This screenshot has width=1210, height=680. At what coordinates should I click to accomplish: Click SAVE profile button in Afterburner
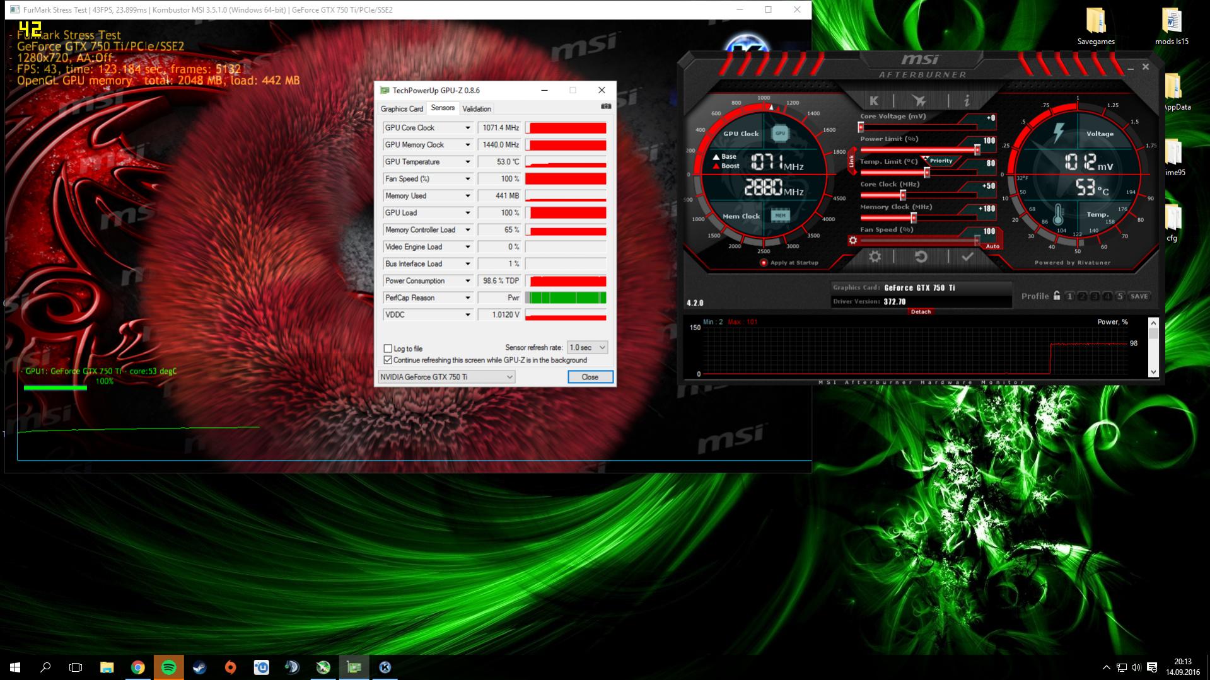coord(1139,296)
